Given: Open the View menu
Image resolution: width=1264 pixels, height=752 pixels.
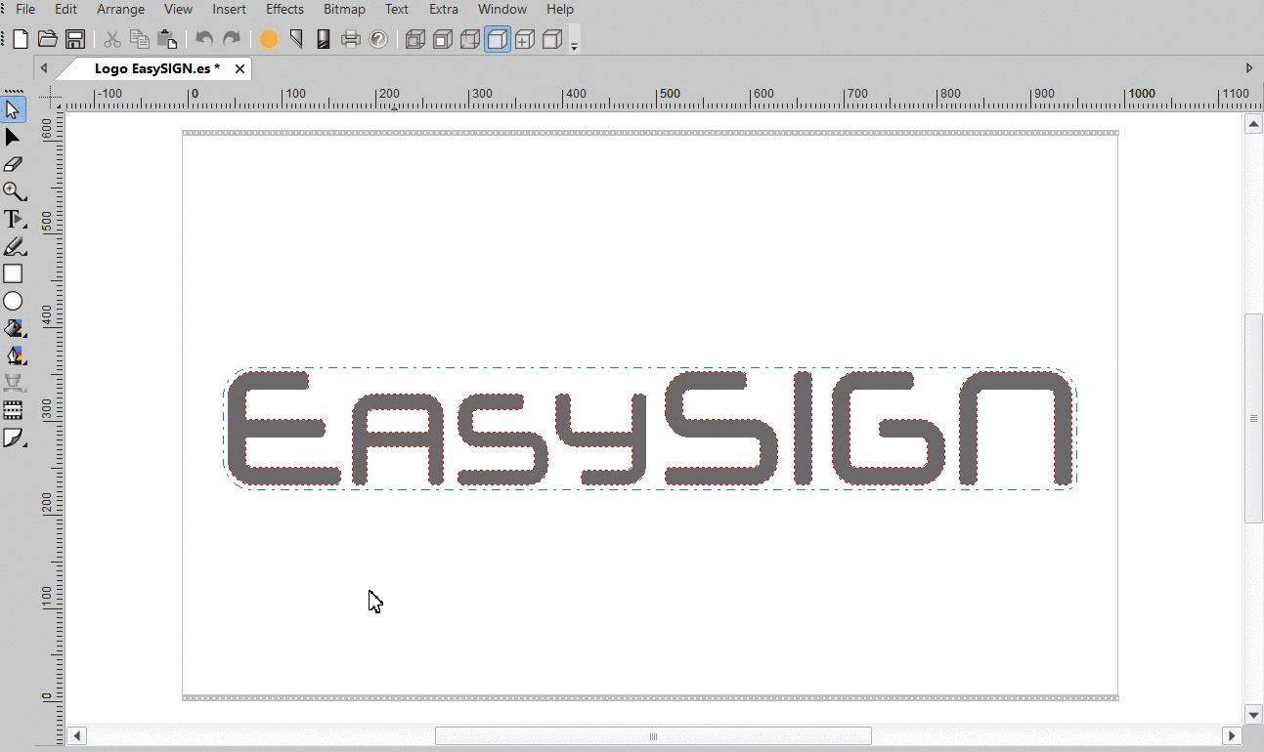Looking at the screenshot, I should click(178, 9).
